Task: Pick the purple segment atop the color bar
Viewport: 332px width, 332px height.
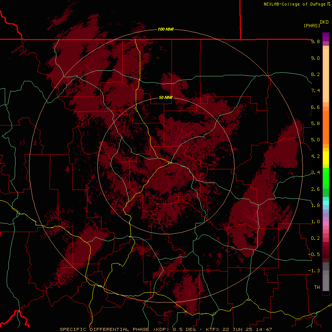Action: pyautogui.click(x=326, y=37)
